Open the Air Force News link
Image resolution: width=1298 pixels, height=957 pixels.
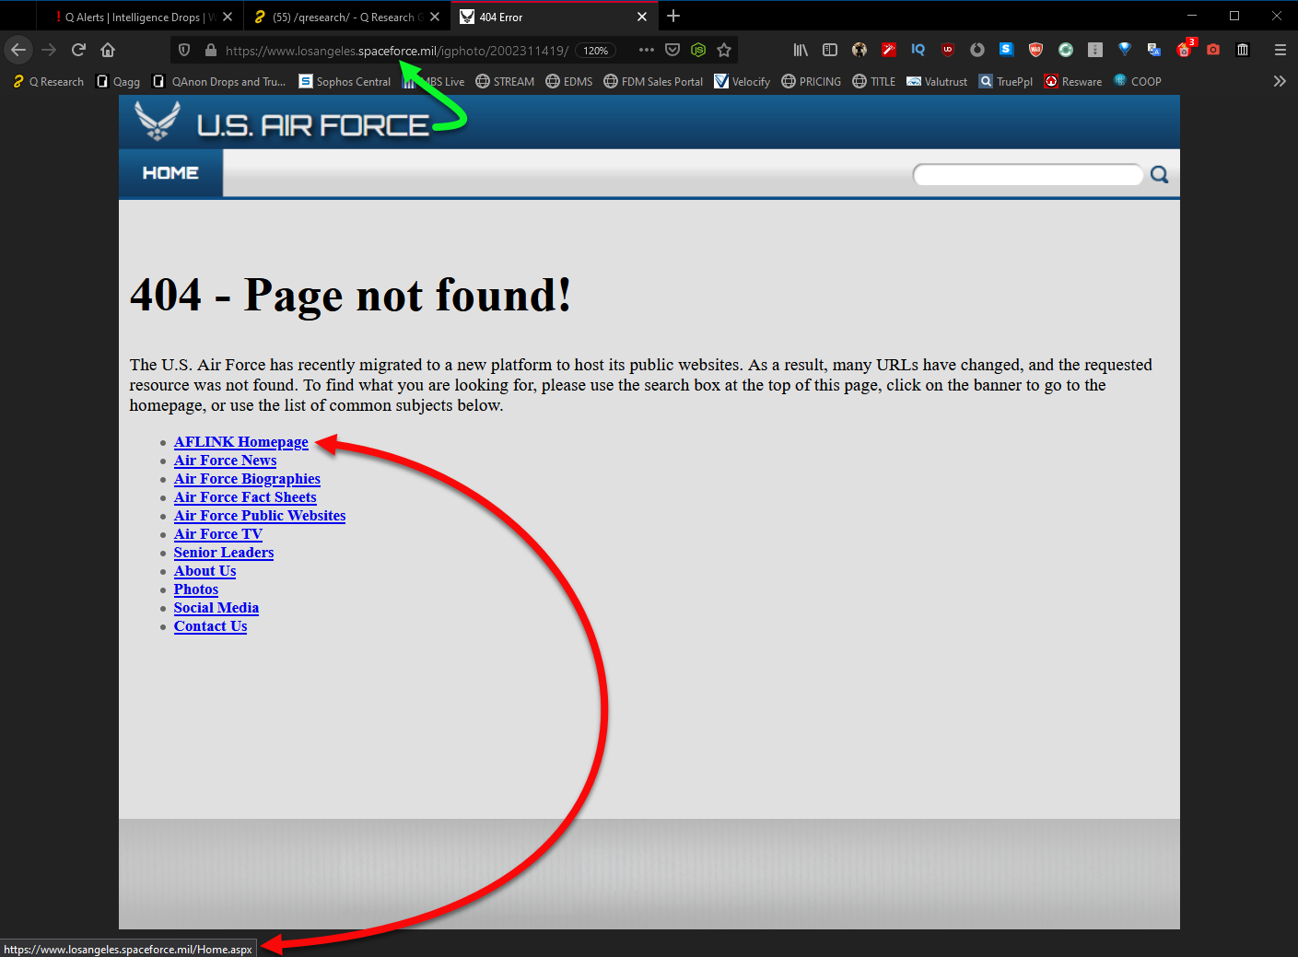click(x=225, y=461)
